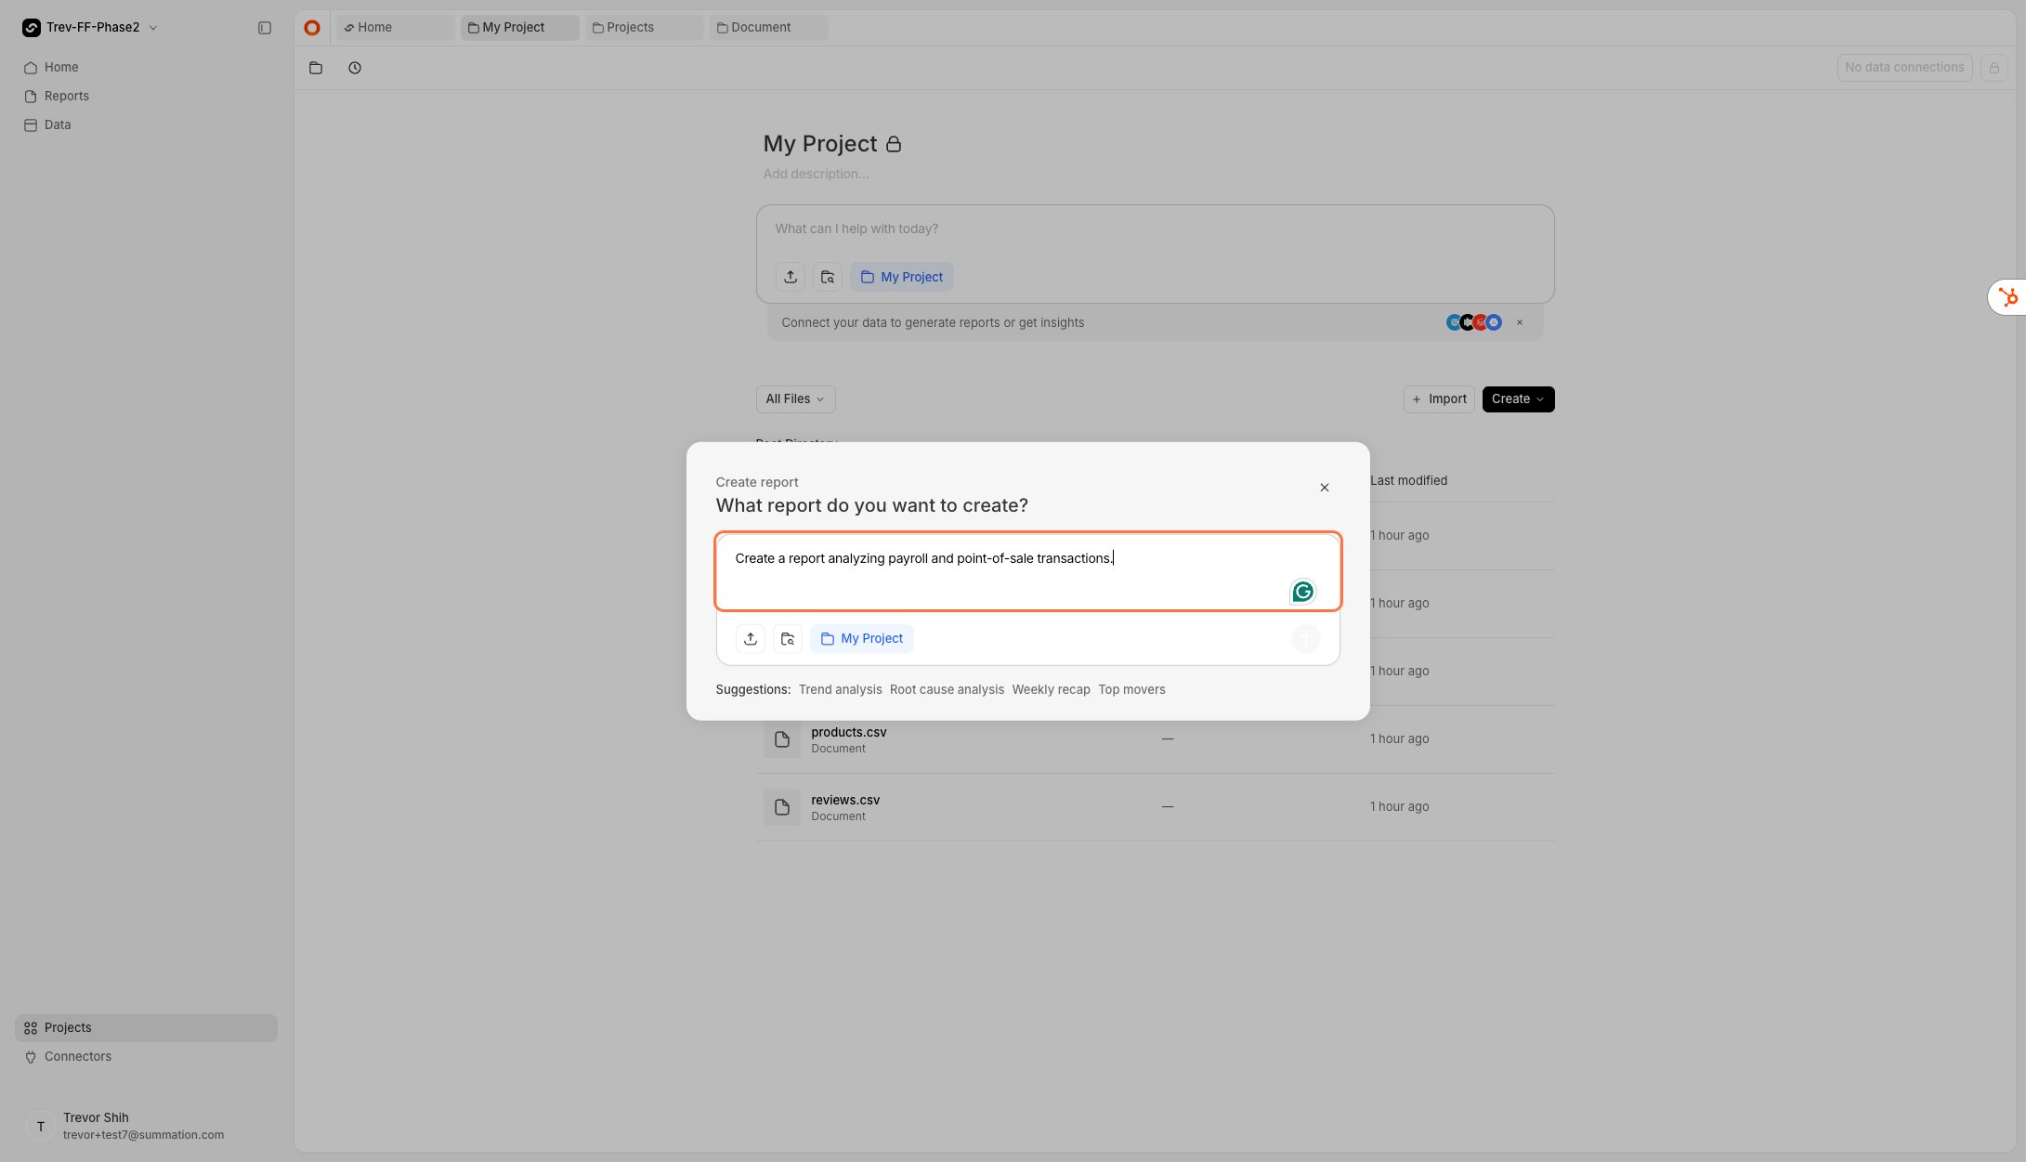This screenshot has width=2026, height=1162.
Task: Click the lock icon top right
Action: [1993, 68]
